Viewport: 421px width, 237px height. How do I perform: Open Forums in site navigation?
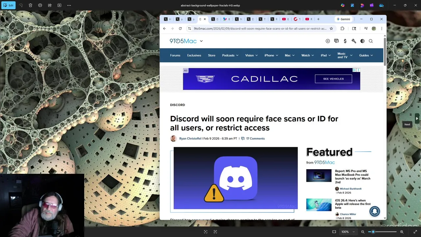(175, 55)
